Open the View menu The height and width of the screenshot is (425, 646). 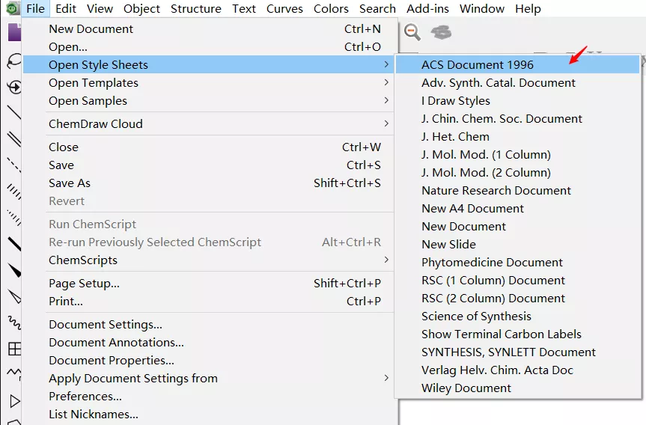click(100, 8)
